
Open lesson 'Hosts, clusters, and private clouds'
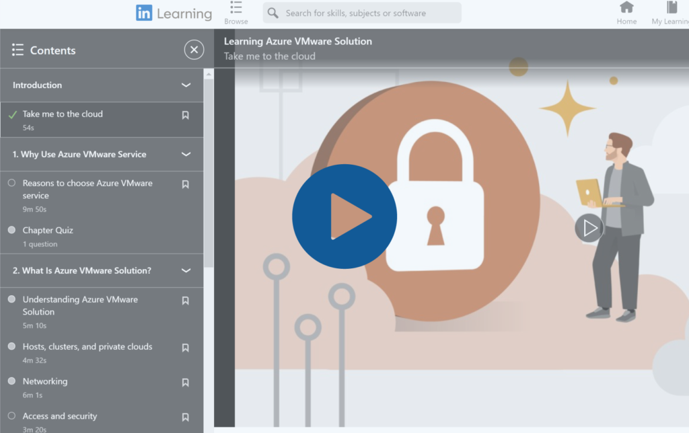pos(87,346)
